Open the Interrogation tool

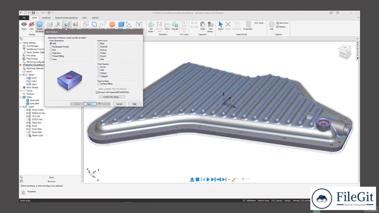pos(138,25)
